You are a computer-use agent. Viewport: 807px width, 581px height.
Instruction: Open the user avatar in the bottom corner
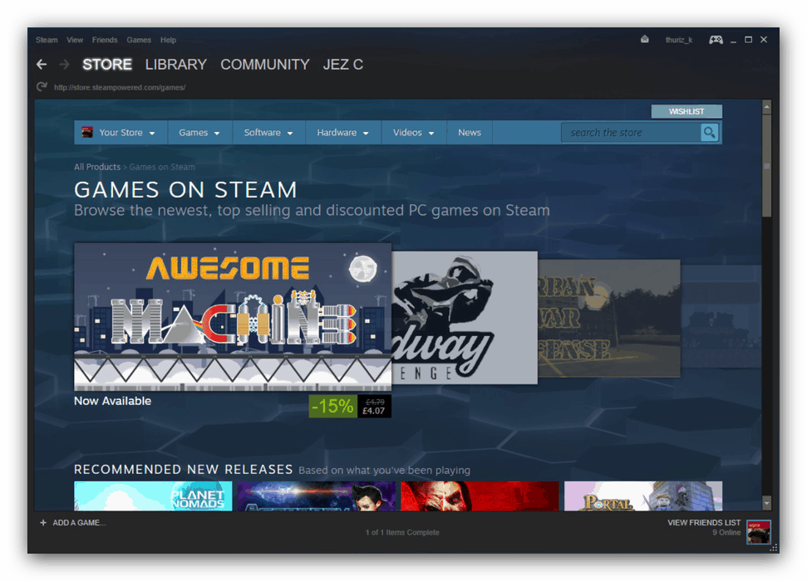tap(759, 532)
